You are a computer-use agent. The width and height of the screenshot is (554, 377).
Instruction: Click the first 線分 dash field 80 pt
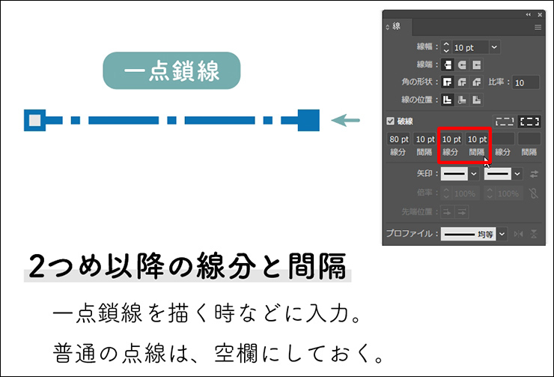coord(399,139)
